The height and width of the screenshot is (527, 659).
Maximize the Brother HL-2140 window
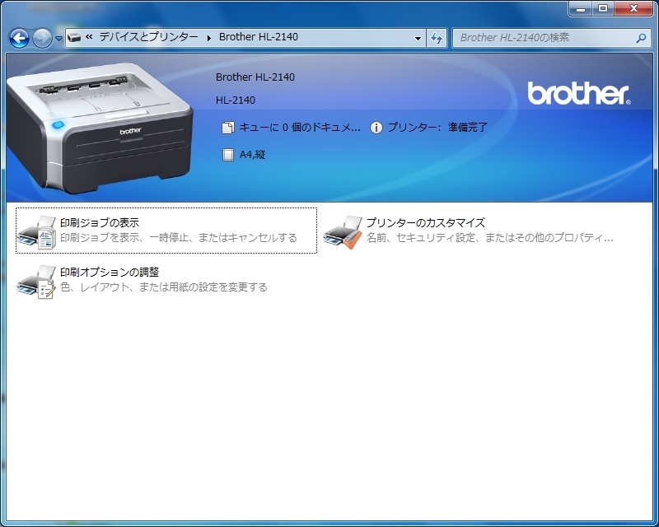[x=603, y=8]
